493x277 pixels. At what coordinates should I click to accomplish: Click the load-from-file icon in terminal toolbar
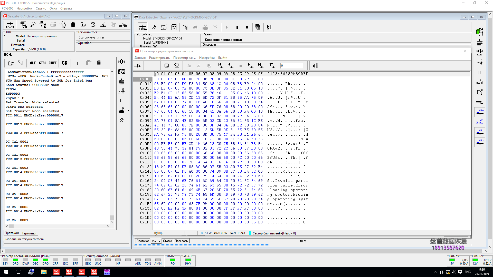[11, 63]
